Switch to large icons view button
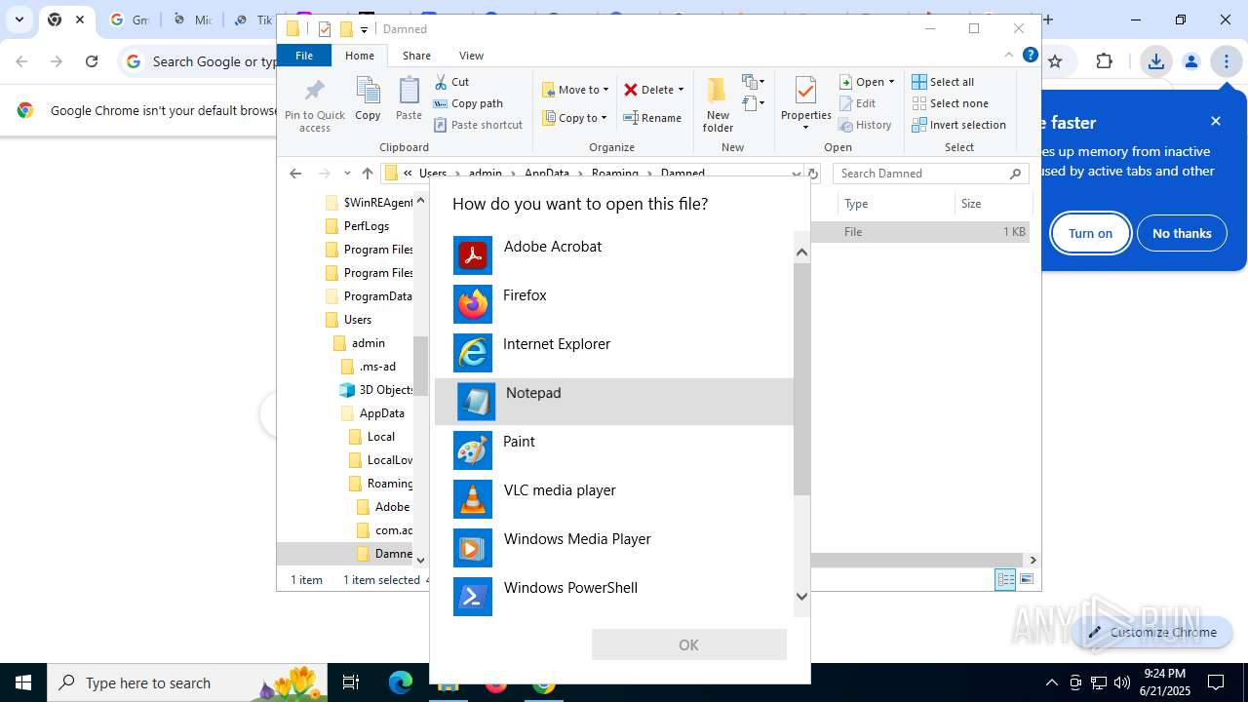 point(1027,579)
